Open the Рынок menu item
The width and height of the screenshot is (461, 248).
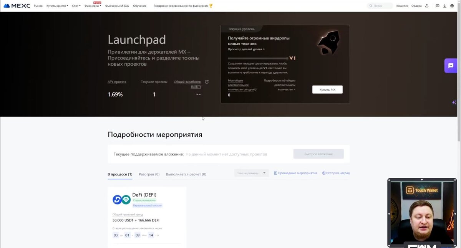[38, 6]
